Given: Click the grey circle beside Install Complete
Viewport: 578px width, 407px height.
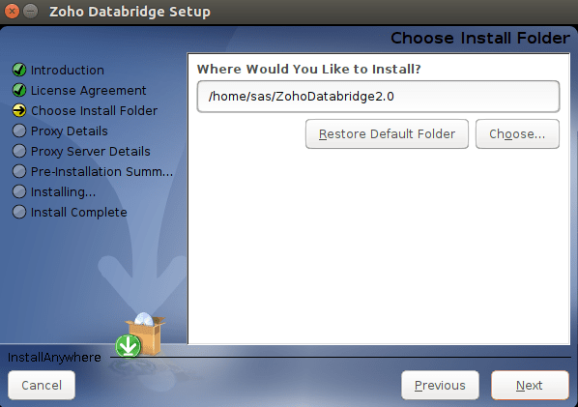Looking at the screenshot, I should (19, 212).
